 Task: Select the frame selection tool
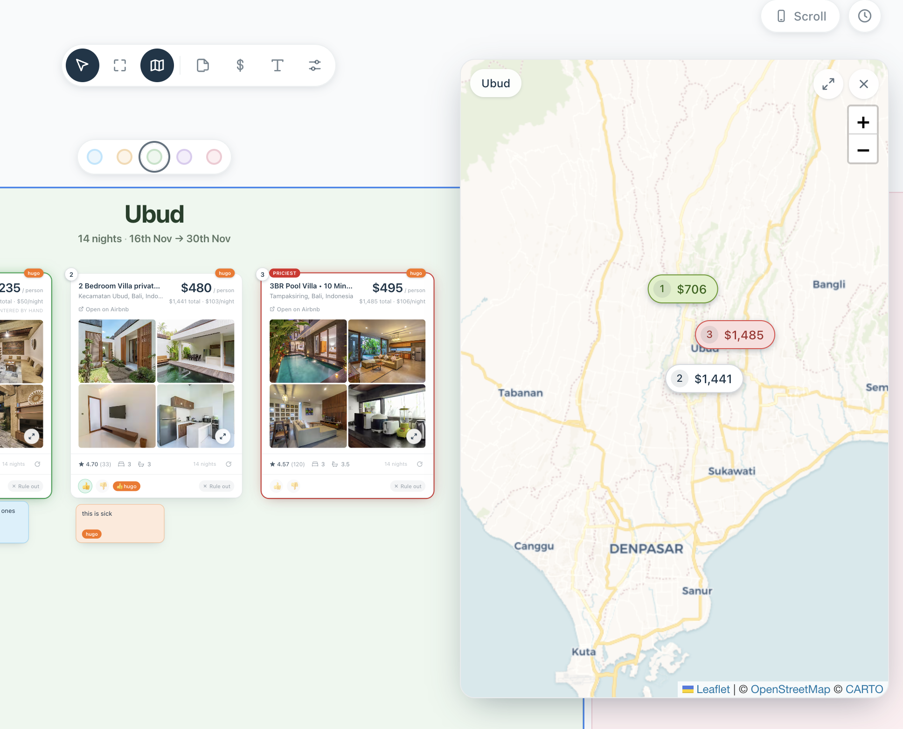(120, 65)
